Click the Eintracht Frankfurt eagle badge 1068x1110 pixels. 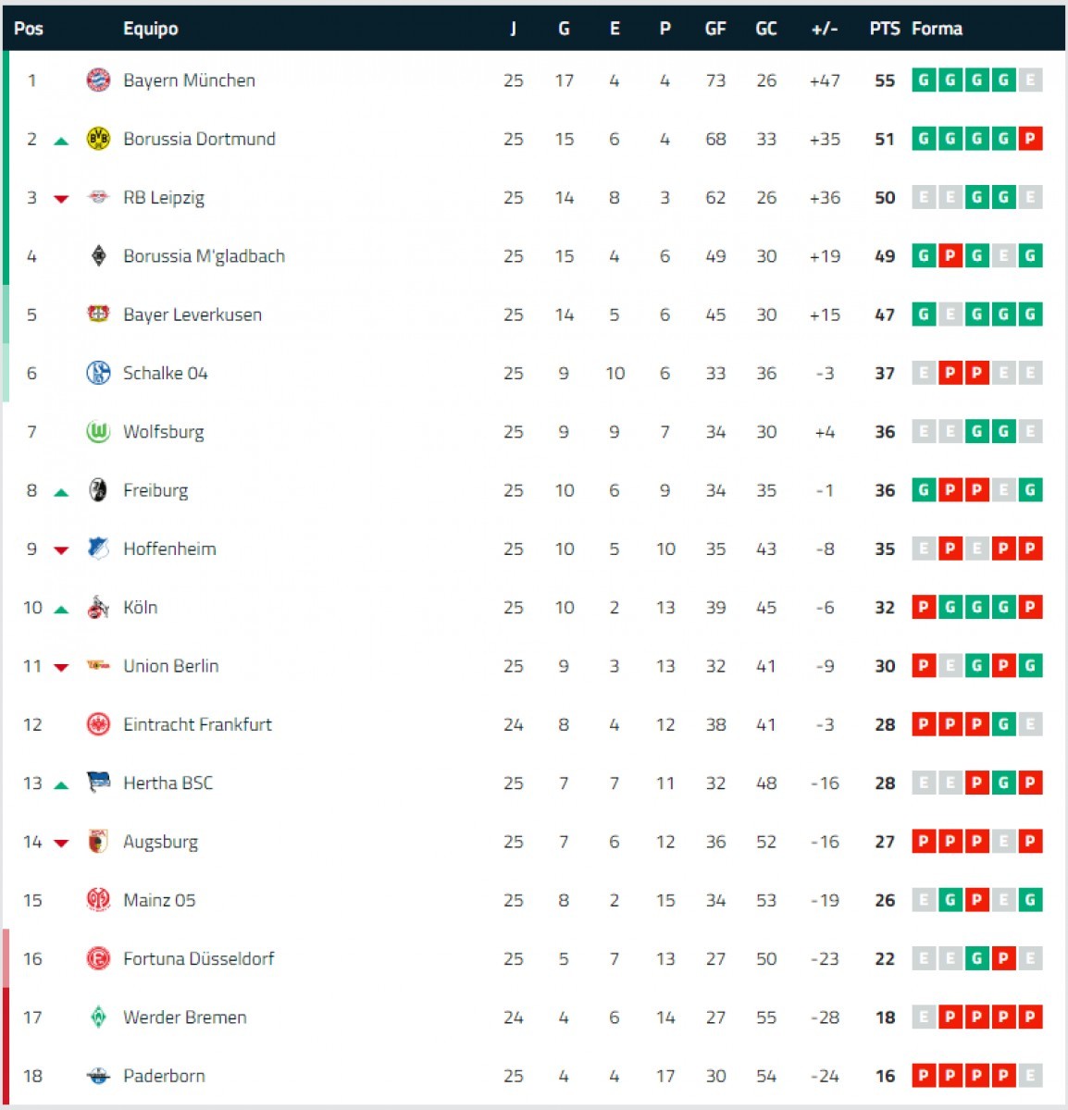pos(98,724)
